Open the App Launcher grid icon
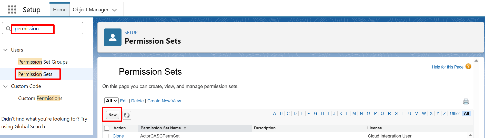485x138 pixels. pos(12,9)
